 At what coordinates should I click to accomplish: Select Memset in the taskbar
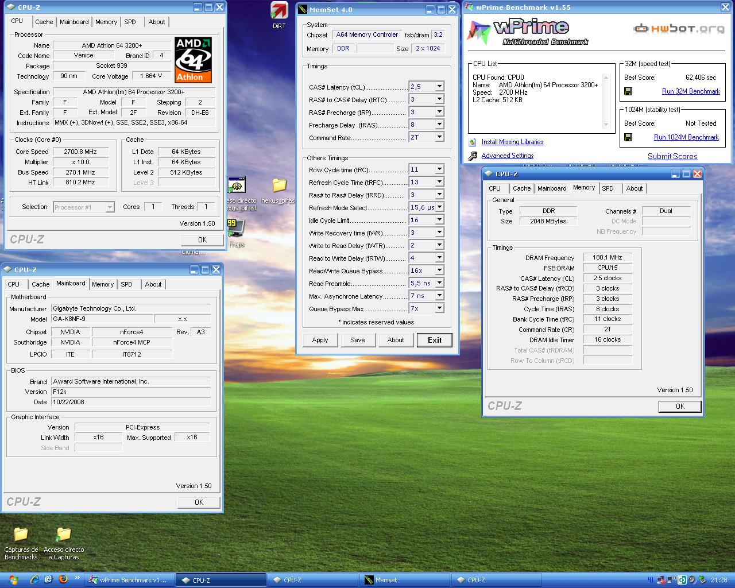[x=404, y=580]
